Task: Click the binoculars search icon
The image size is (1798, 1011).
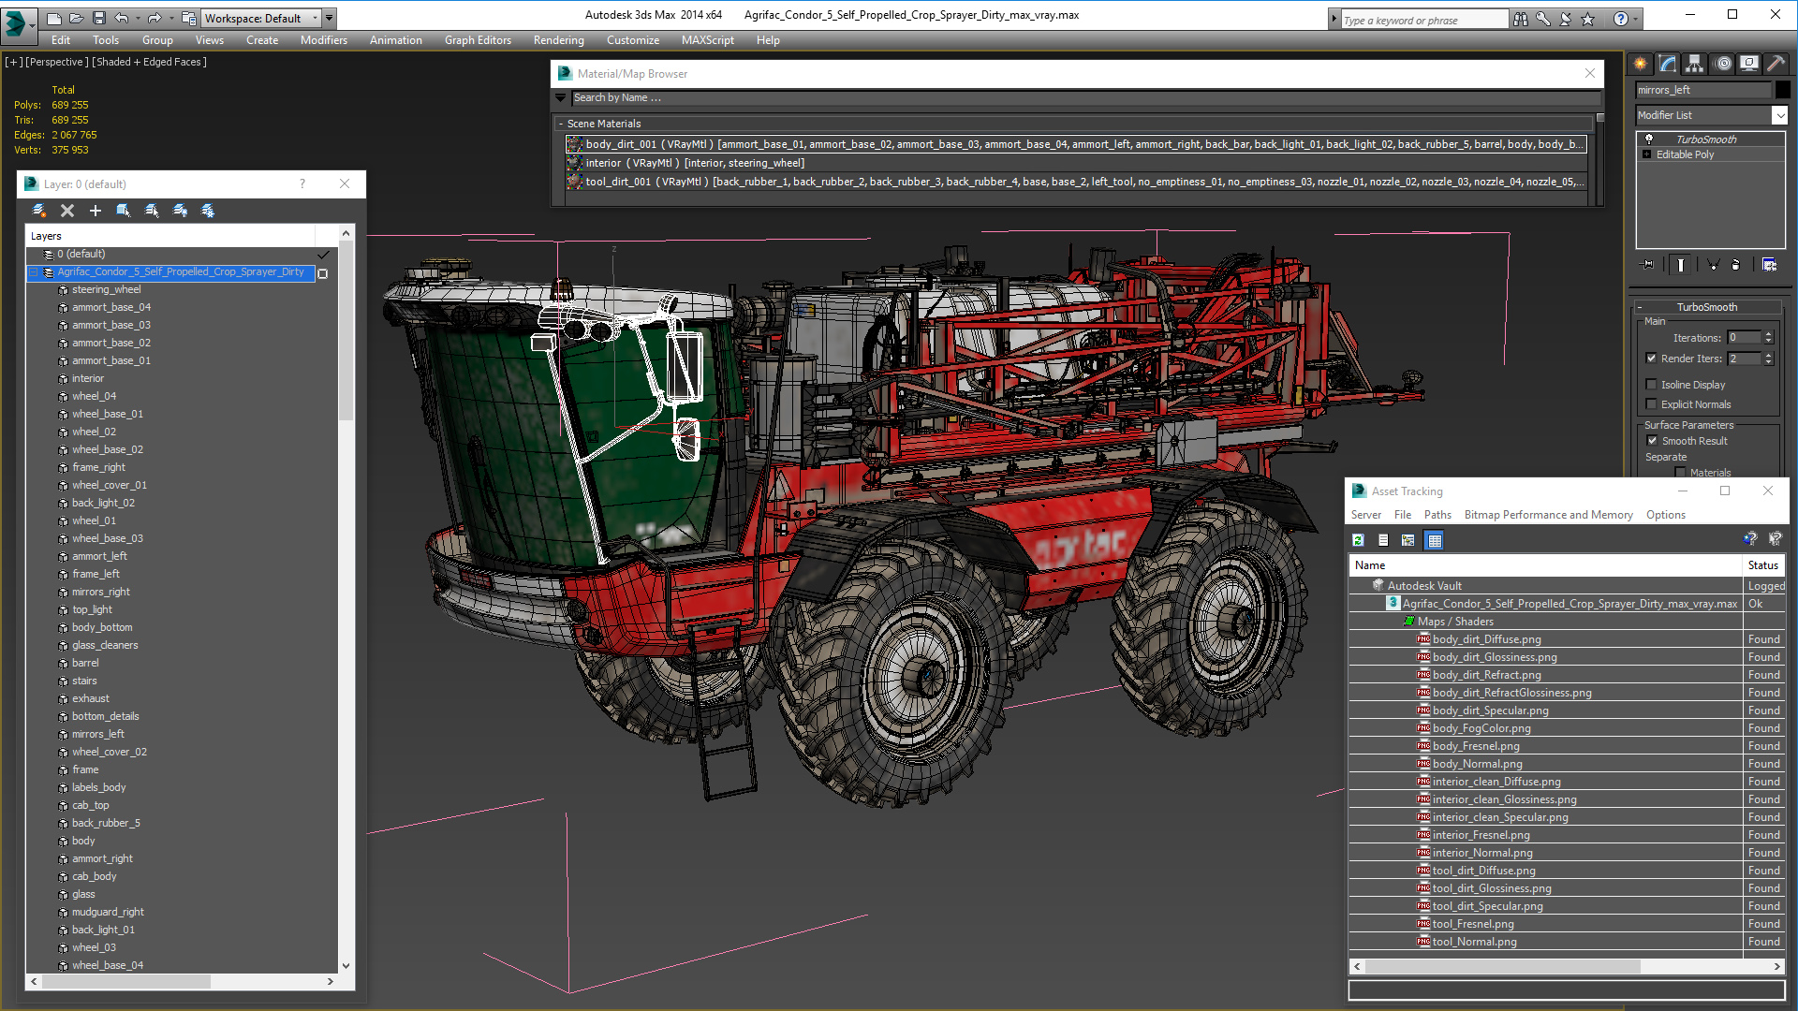Action: pos(1520,19)
